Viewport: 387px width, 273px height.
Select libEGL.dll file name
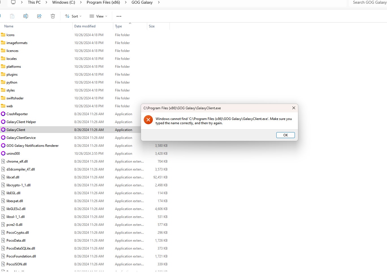(13, 193)
